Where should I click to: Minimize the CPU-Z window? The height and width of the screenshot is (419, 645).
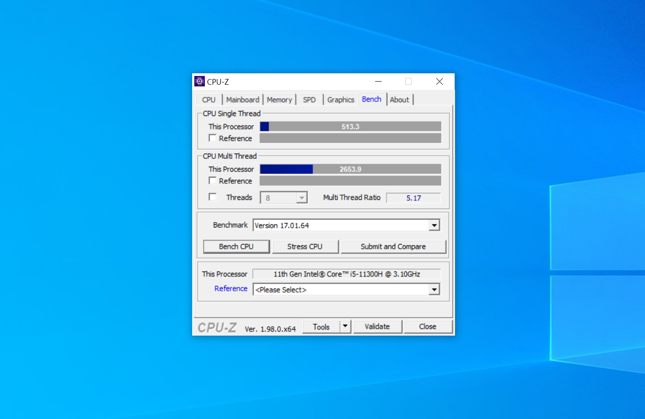(378, 82)
